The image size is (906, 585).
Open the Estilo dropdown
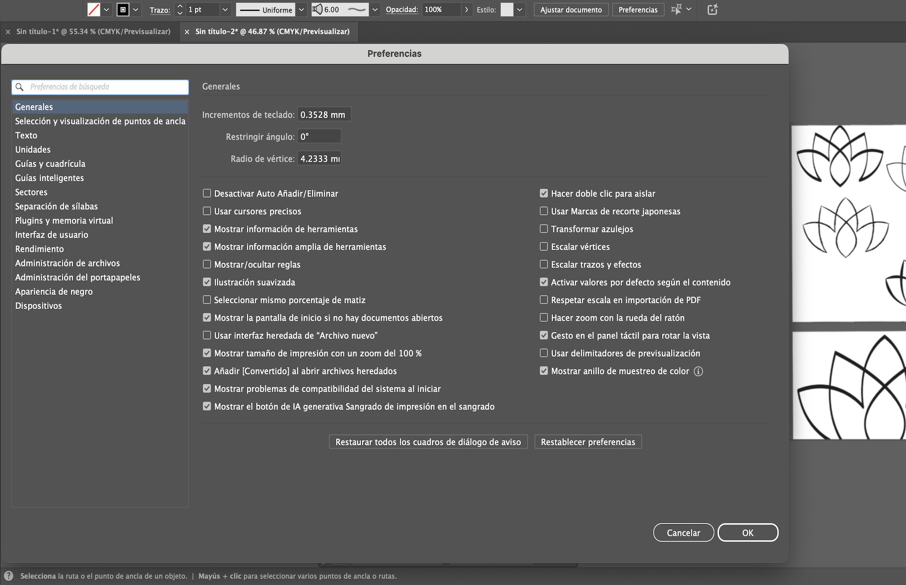click(519, 9)
